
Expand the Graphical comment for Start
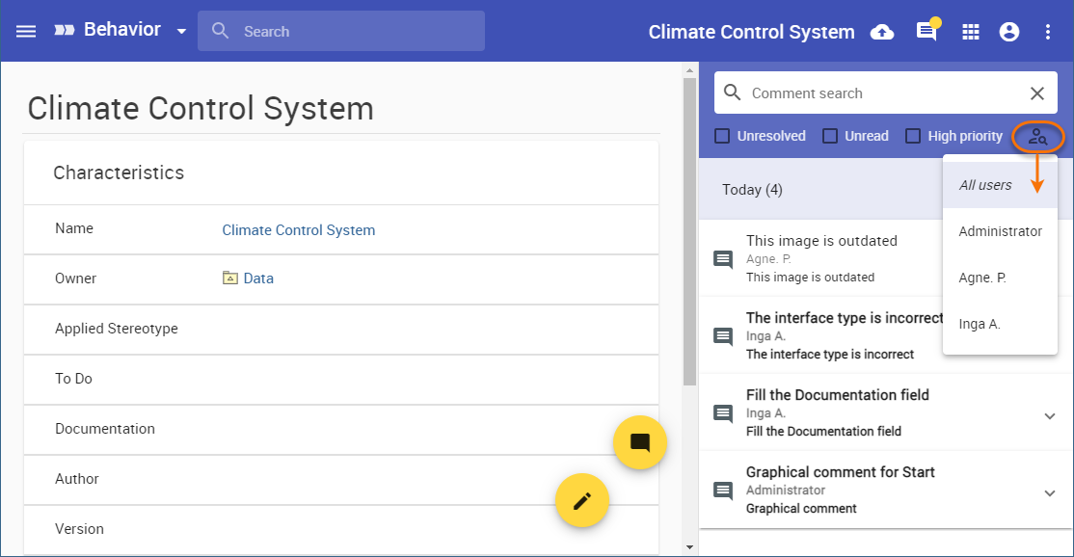(1050, 493)
